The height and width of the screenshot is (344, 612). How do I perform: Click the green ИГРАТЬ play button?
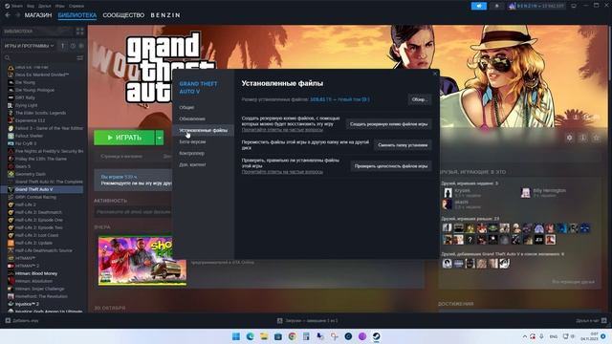tap(124, 138)
